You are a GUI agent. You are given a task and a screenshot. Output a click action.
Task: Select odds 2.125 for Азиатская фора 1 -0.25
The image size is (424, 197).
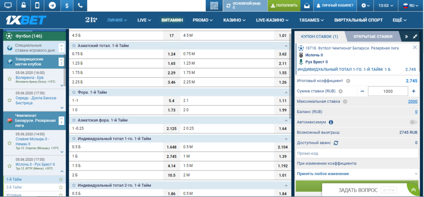coord(172,129)
